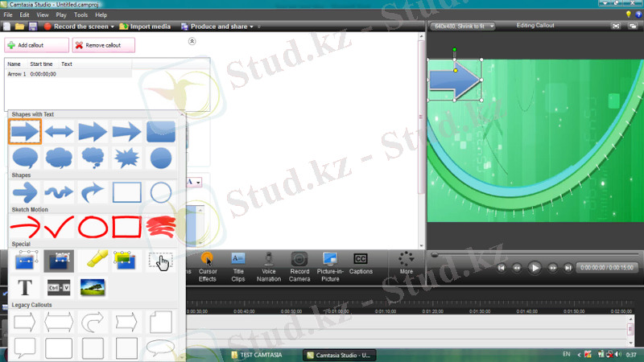Screen dimensions: 644x362
Task: Choose the outlined rectangle shape
Action: click(x=127, y=192)
